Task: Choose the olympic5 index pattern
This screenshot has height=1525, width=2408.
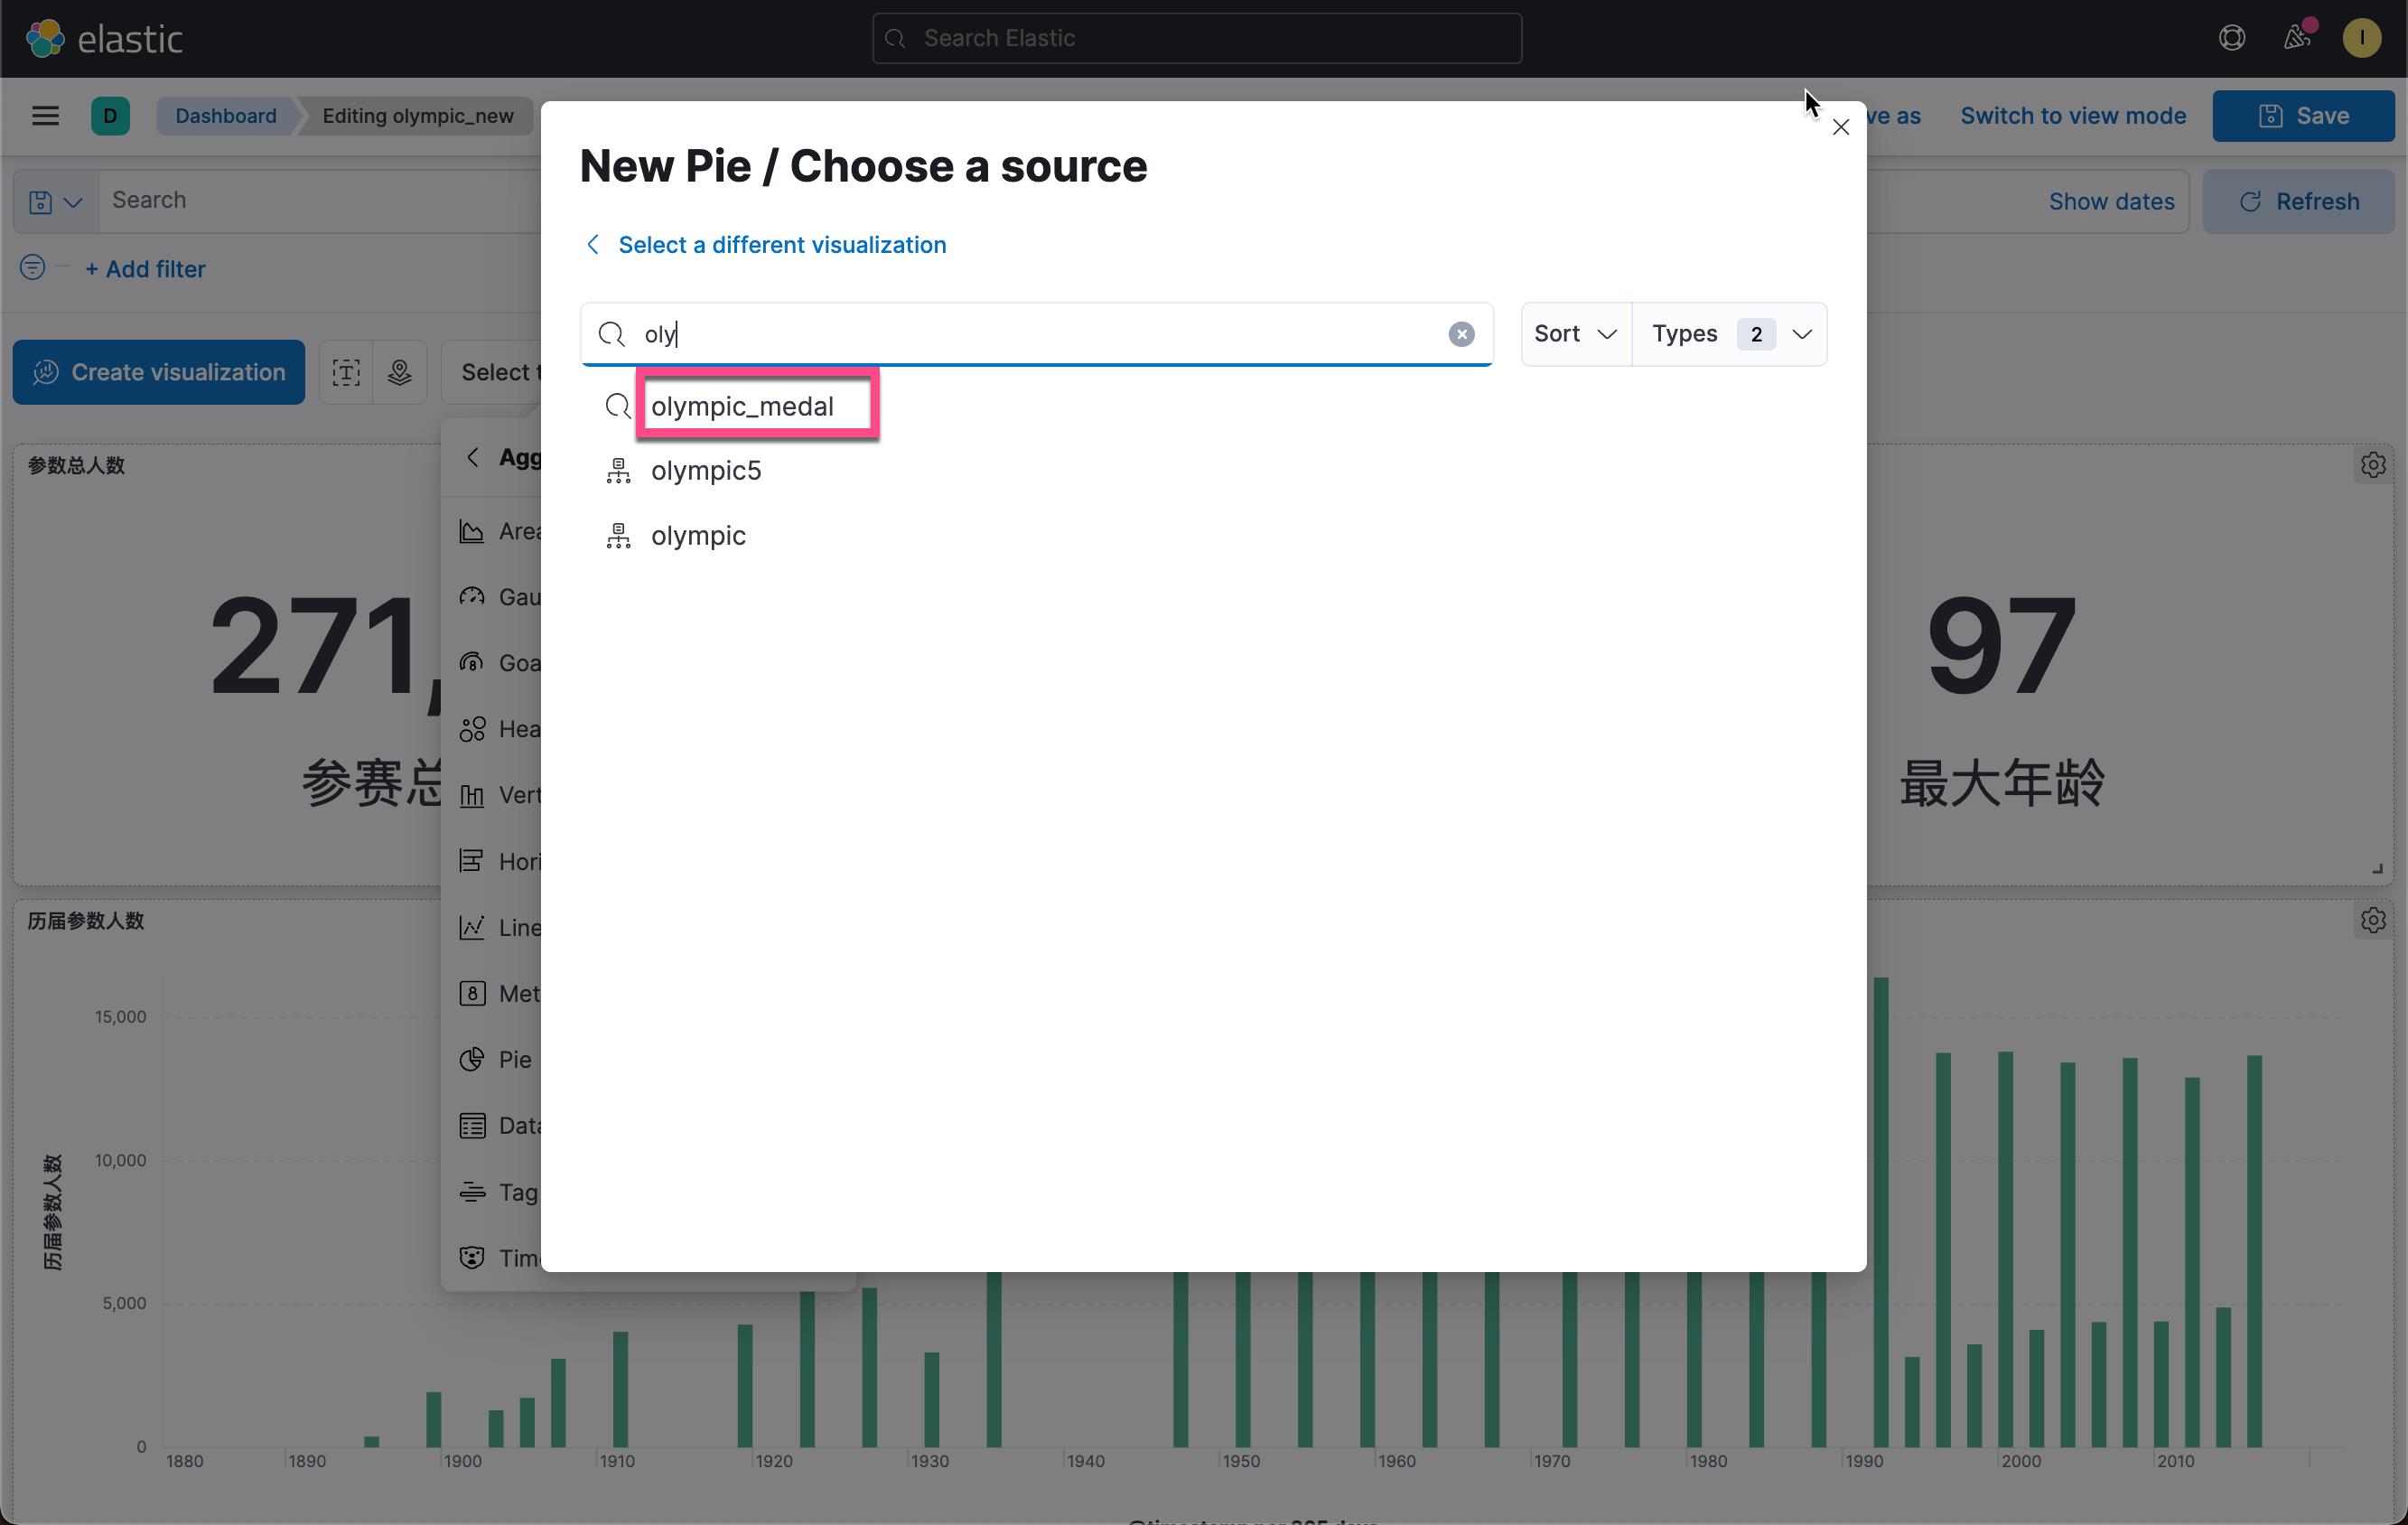Action: [x=706, y=471]
